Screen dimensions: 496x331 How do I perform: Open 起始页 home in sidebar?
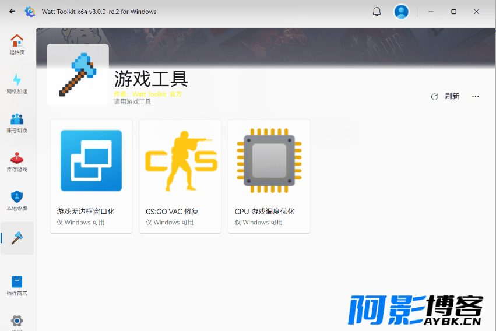coord(17,44)
